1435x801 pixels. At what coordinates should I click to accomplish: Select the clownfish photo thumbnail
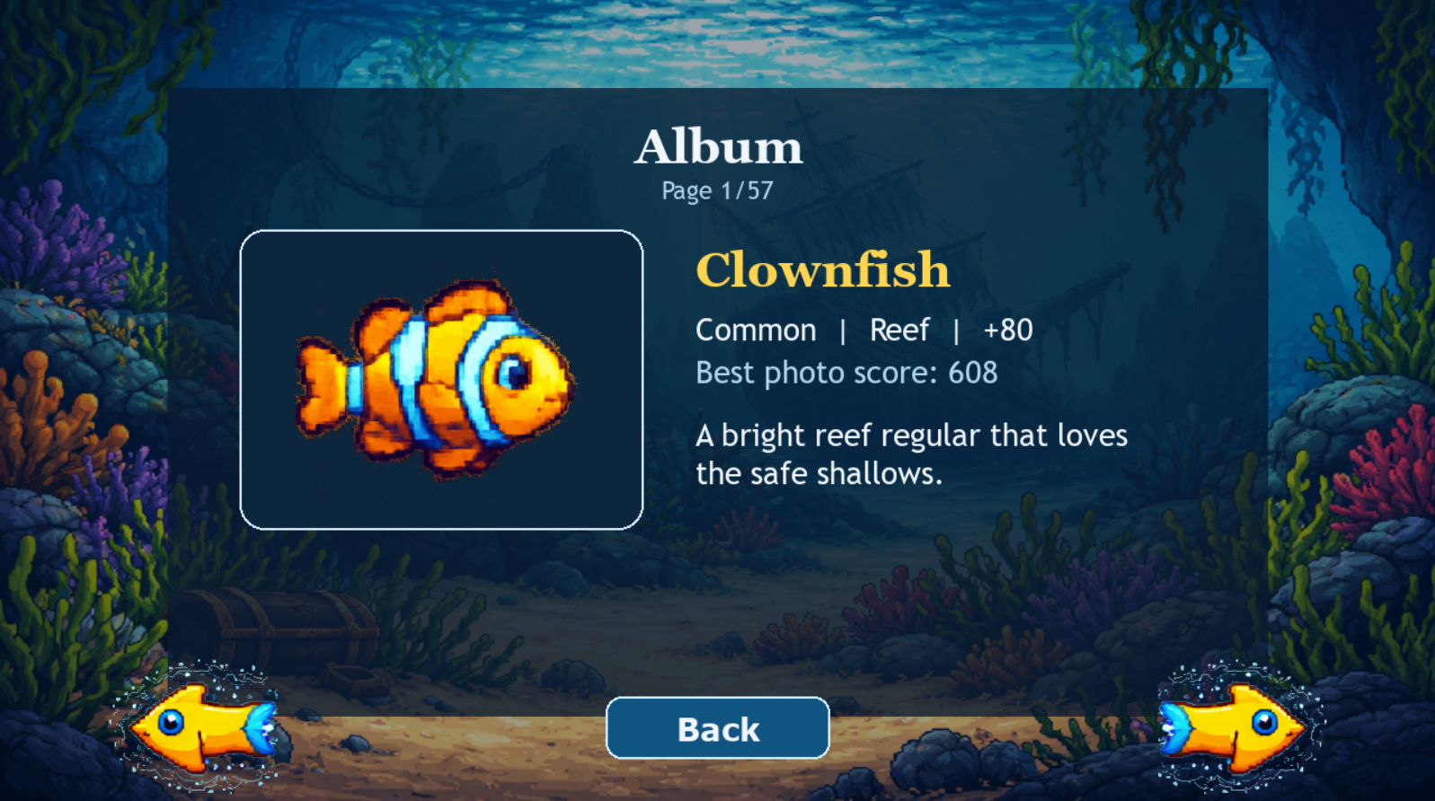tap(441, 380)
